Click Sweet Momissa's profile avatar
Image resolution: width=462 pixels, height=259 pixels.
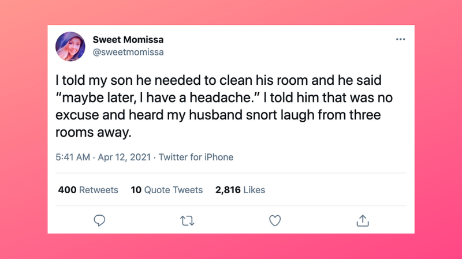71,46
